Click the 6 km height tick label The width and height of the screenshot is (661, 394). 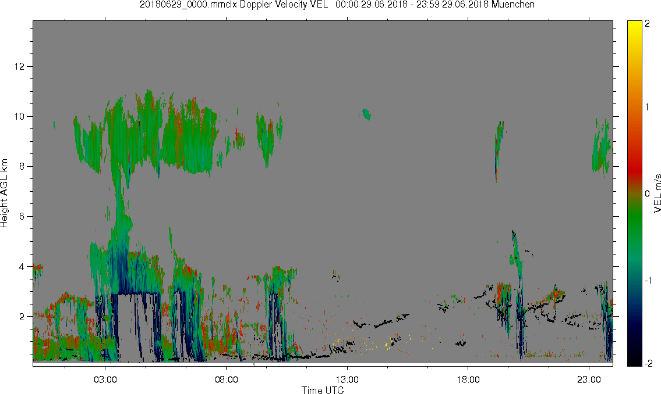22,217
